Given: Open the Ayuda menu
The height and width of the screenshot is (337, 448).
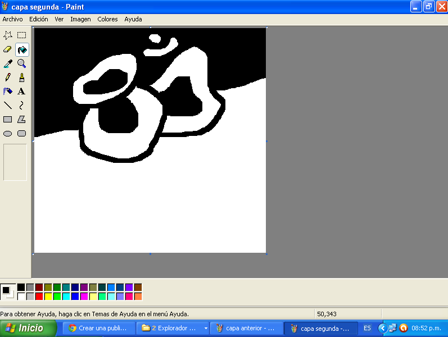Looking at the screenshot, I should [x=133, y=19].
